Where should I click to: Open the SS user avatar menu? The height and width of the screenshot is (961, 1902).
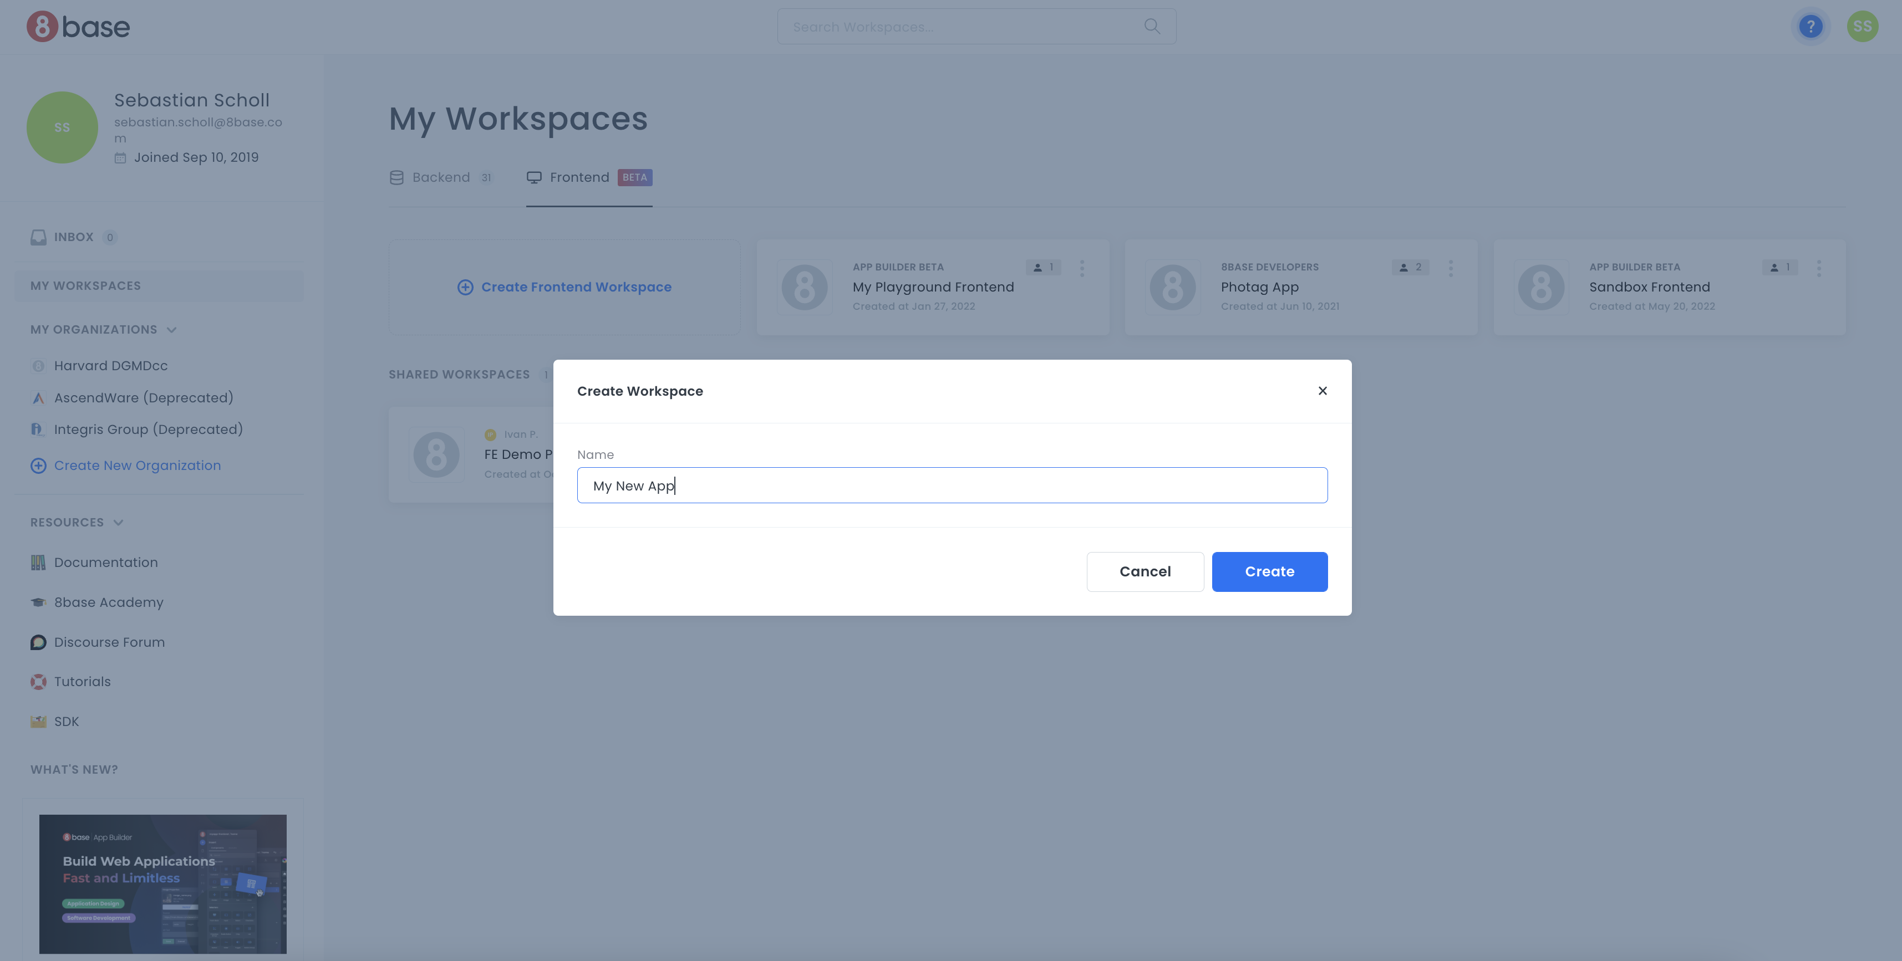pos(1862,27)
